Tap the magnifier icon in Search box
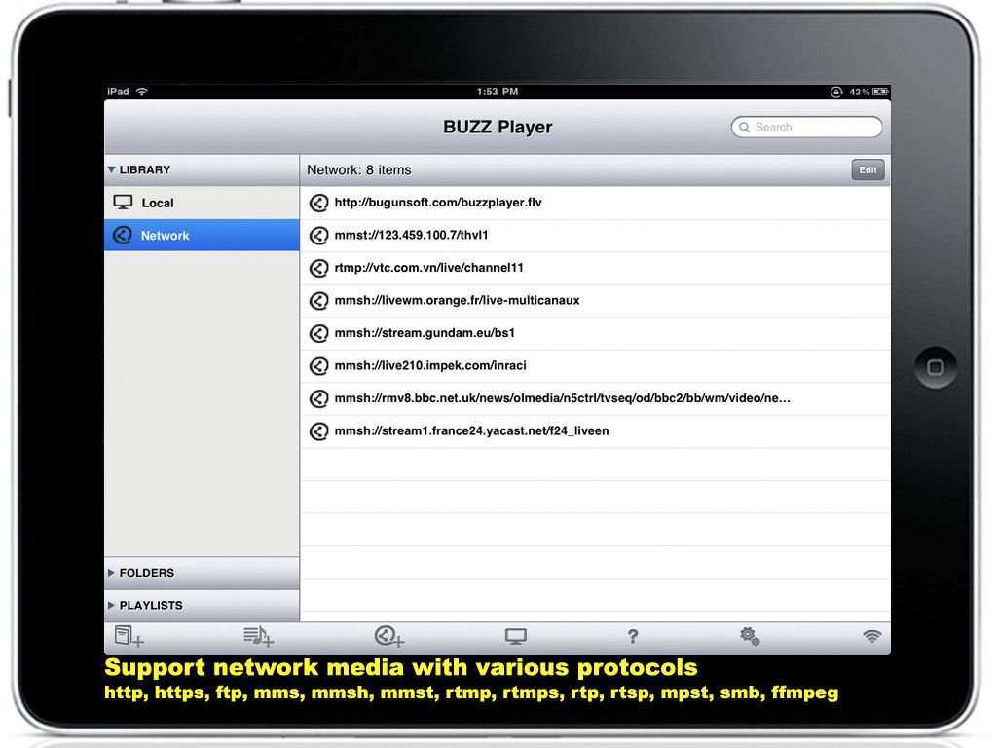 (x=744, y=128)
